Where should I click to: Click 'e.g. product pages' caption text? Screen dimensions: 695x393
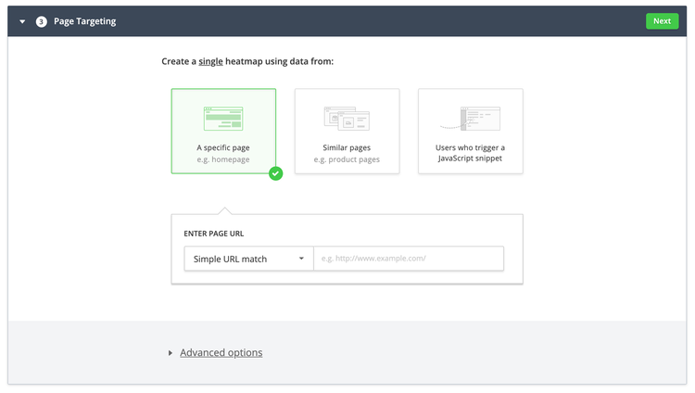[347, 159]
